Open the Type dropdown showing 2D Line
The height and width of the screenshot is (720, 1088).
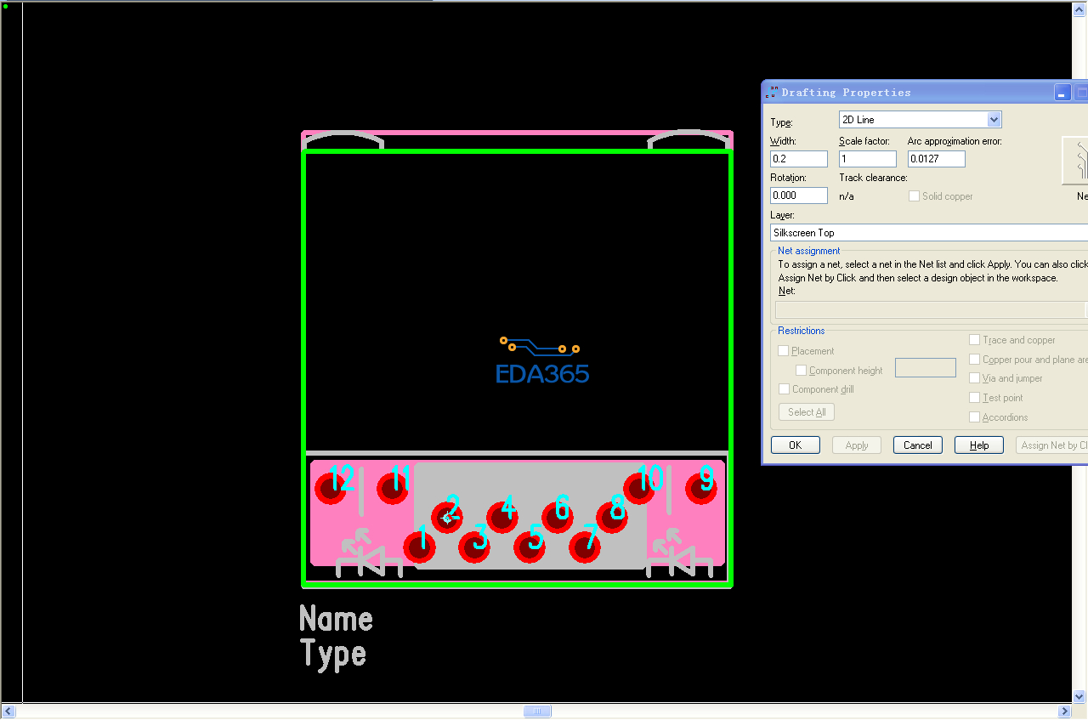coord(921,120)
